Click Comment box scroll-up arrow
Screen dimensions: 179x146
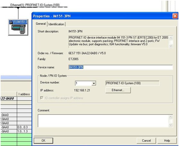[171, 117]
